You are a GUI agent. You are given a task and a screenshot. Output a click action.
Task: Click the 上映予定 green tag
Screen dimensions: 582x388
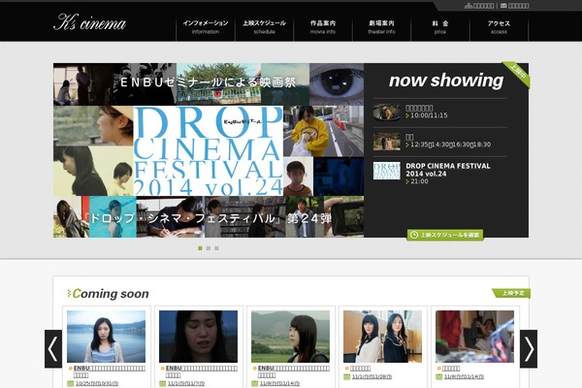pyautogui.click(x=511, y=293)
